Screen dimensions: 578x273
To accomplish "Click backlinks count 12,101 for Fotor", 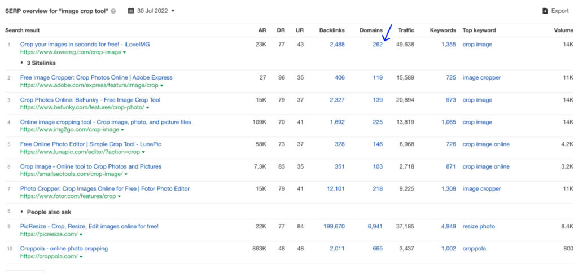I will [x=336, y=188].
